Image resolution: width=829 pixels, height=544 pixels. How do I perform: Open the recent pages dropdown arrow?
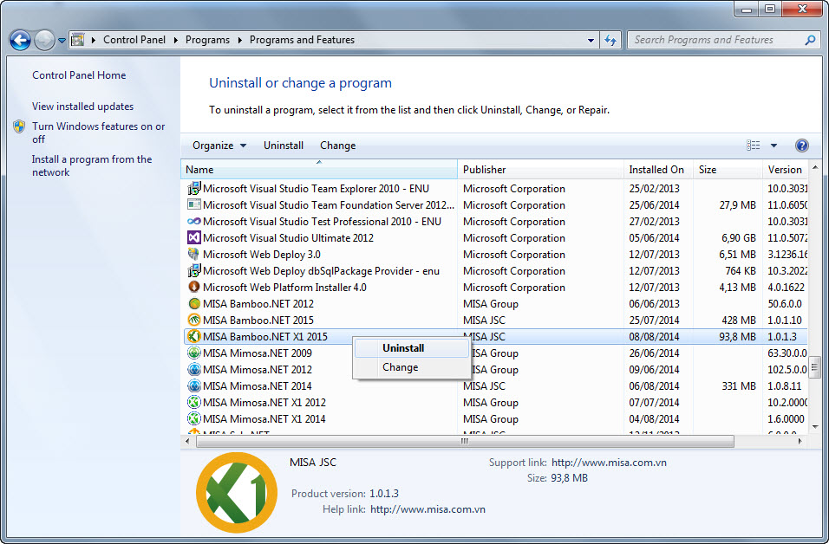pos(62,41)
